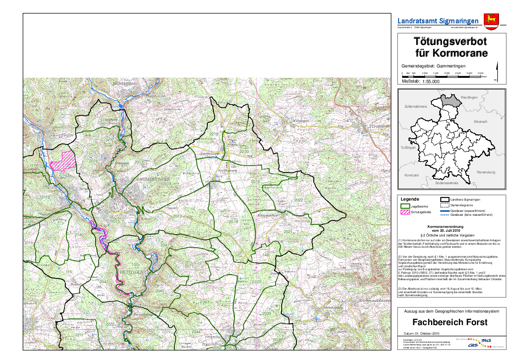Click the 'Legende' heading

tap(409, 199)
